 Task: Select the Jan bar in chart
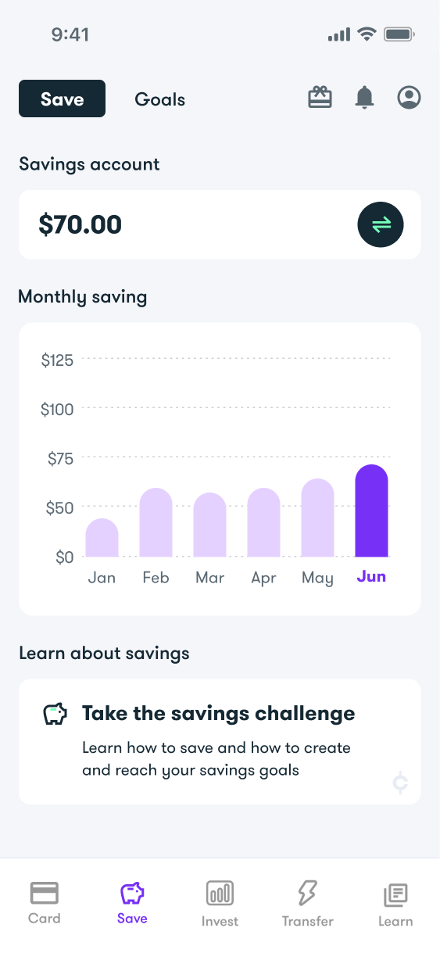pos(102,537)
